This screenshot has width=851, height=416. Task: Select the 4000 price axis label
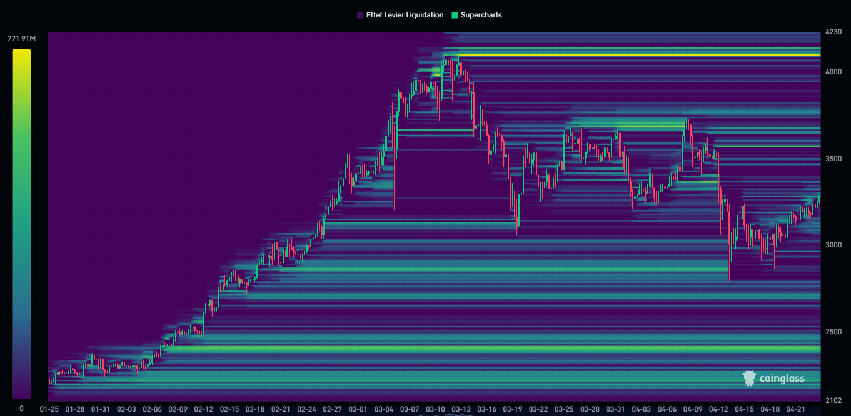(833, 72)
